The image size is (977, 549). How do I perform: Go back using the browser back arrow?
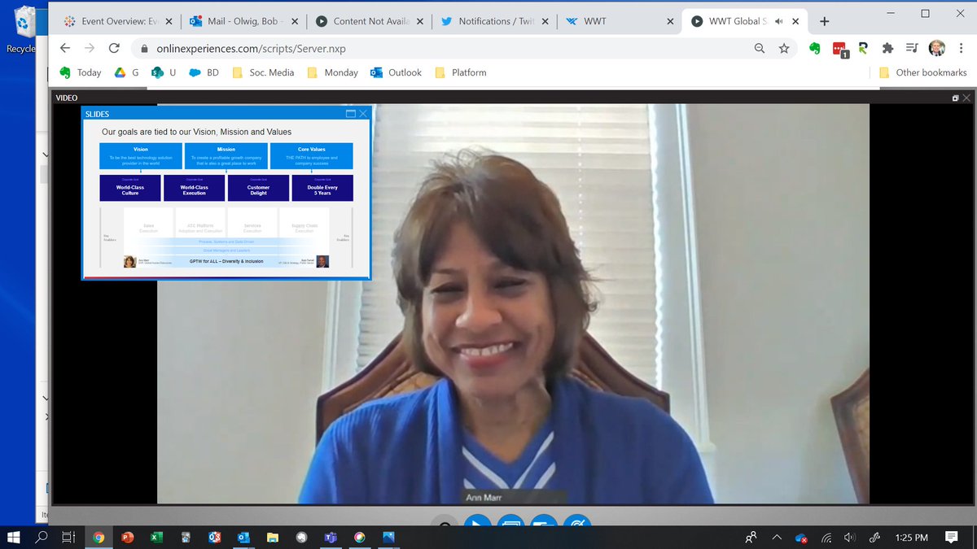coord(65,48)
